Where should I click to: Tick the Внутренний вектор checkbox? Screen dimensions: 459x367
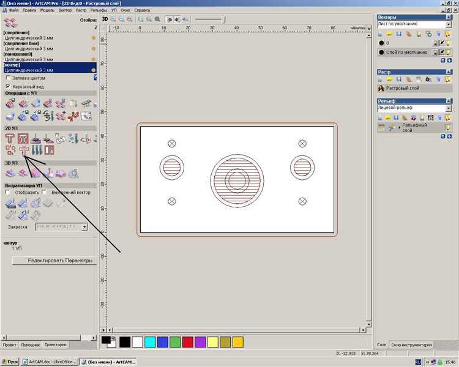coord(44,192)
